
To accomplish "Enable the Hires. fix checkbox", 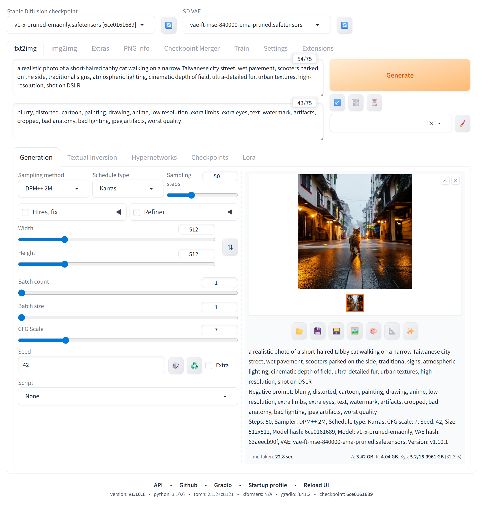I will click(25, 212).
